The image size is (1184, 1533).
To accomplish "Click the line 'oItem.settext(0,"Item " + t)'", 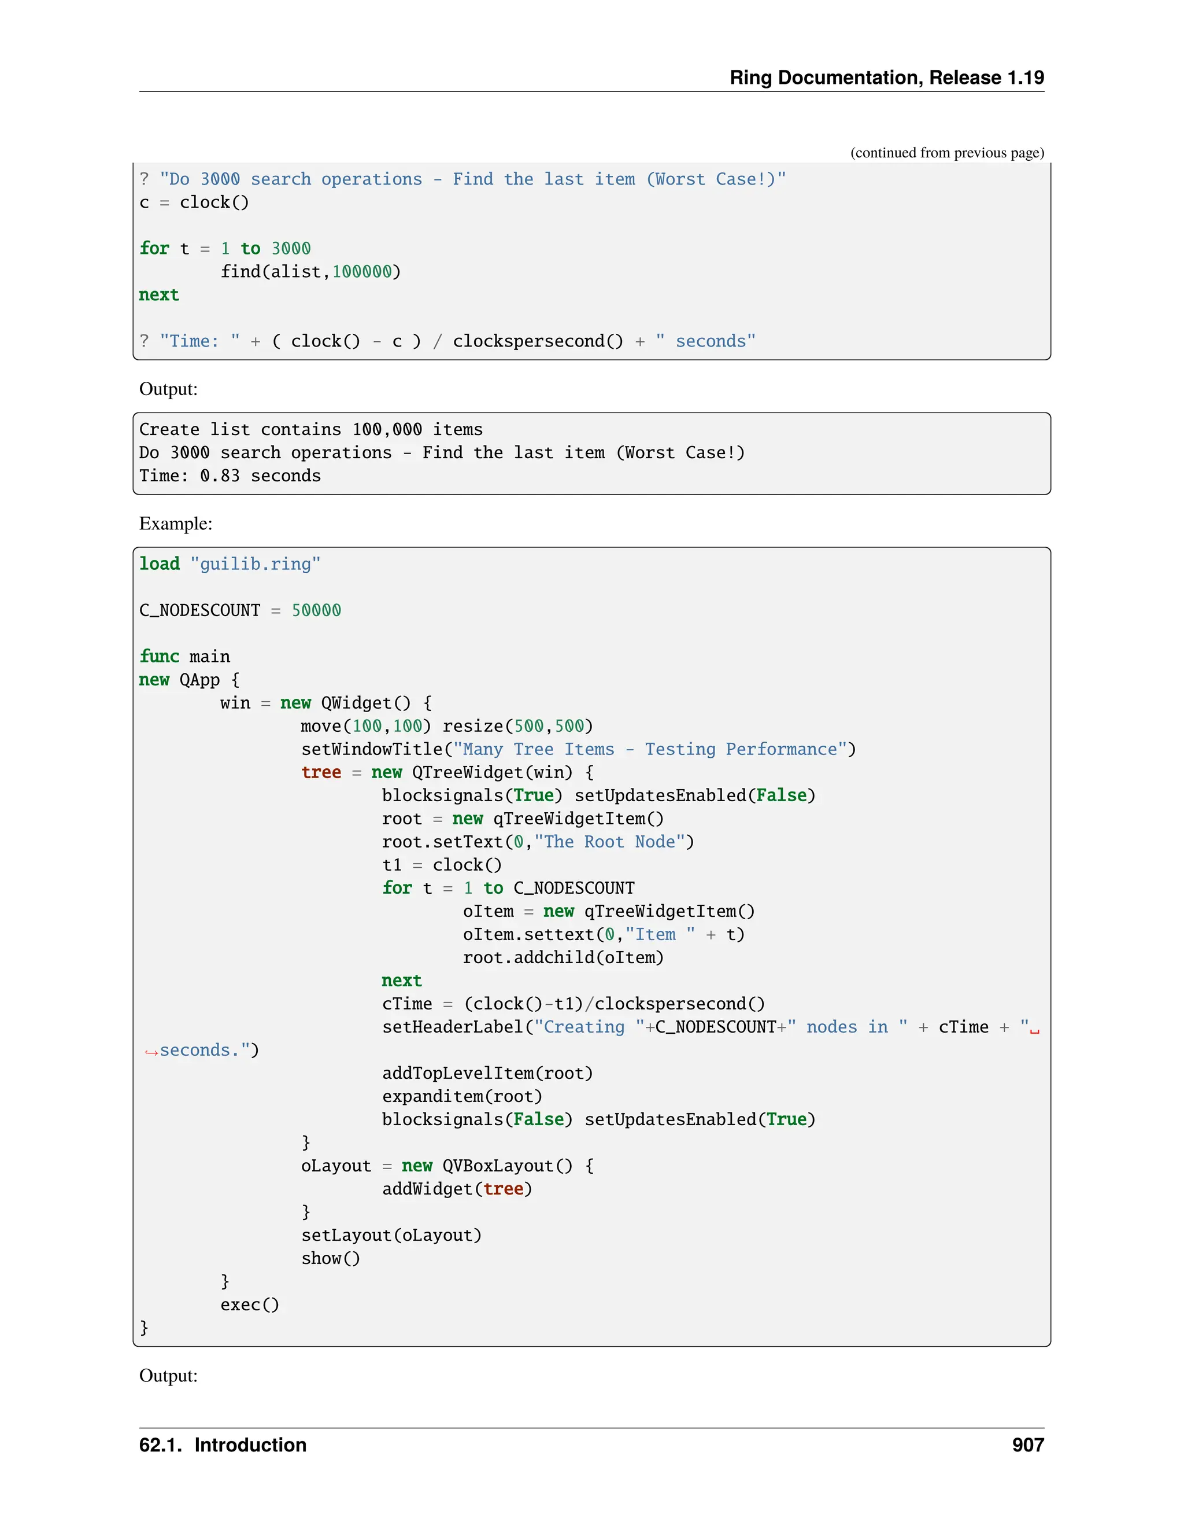I will [x=604, y=934].
